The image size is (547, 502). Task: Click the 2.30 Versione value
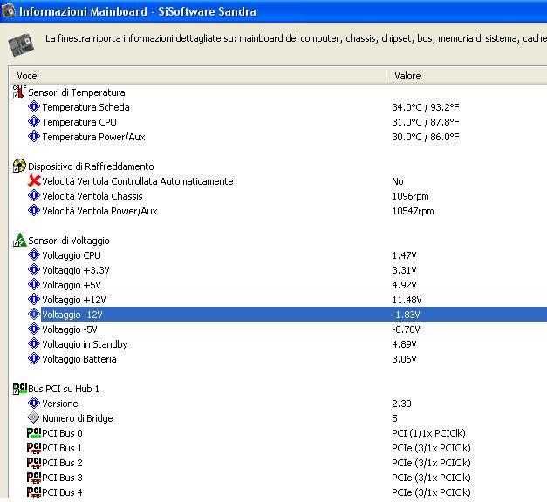tap(401, 404)
